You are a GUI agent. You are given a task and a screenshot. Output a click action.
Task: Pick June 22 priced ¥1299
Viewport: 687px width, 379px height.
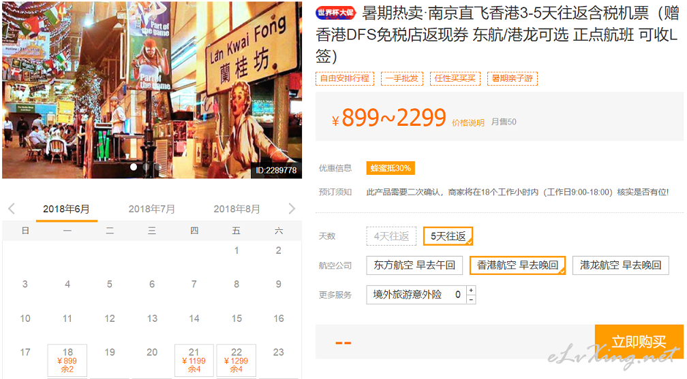pos(236,360)
